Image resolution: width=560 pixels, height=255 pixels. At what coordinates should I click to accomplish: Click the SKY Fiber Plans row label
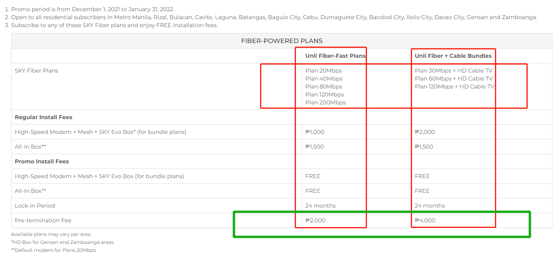pyautogui.click(x=36, y=71)
